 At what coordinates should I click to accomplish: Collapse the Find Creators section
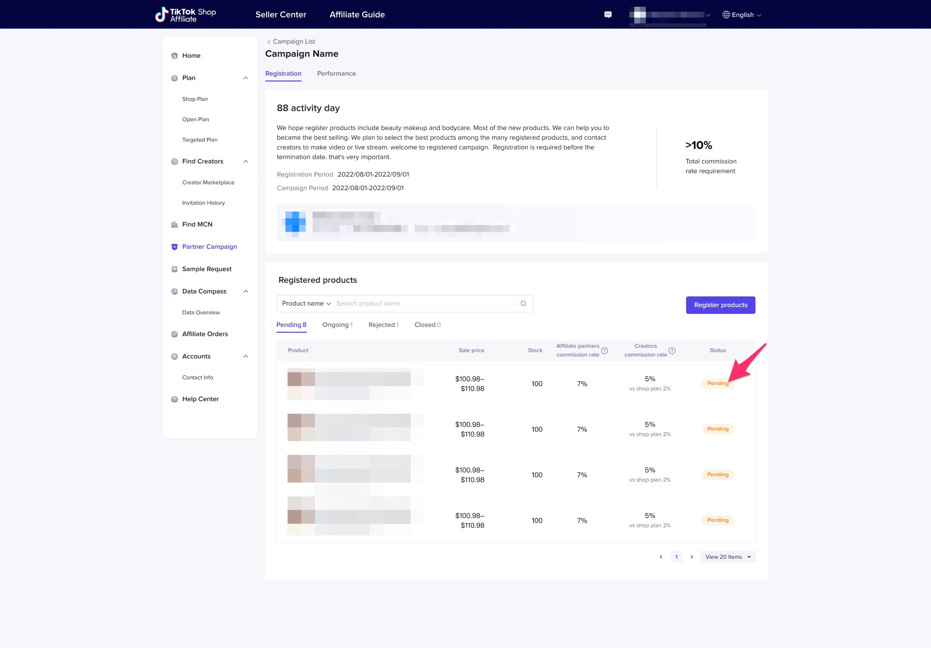click(246, 162)
